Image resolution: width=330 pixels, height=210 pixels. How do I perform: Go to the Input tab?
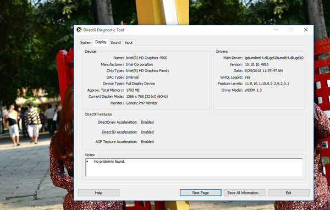[129, 42]
